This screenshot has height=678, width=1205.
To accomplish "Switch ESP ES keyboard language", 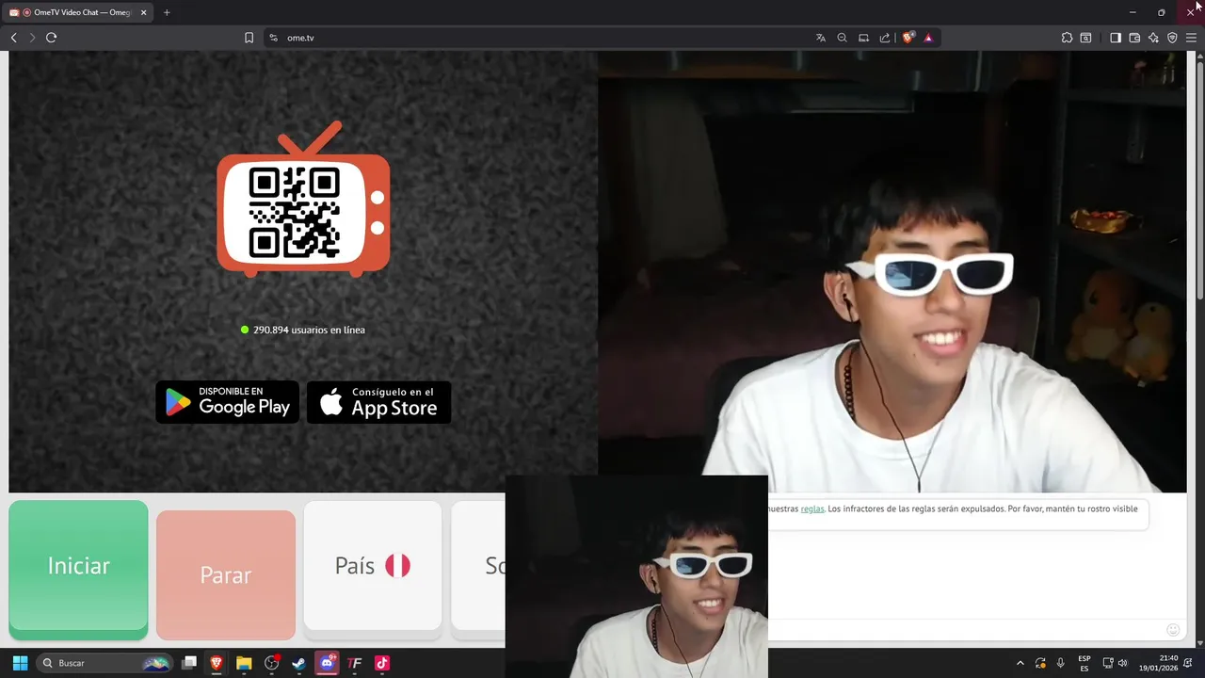I will 1084,663.
